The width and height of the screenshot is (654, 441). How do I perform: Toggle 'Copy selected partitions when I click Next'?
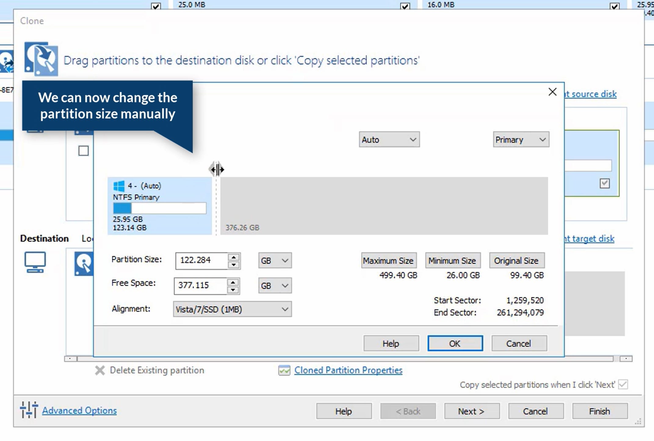coord(623,384)
